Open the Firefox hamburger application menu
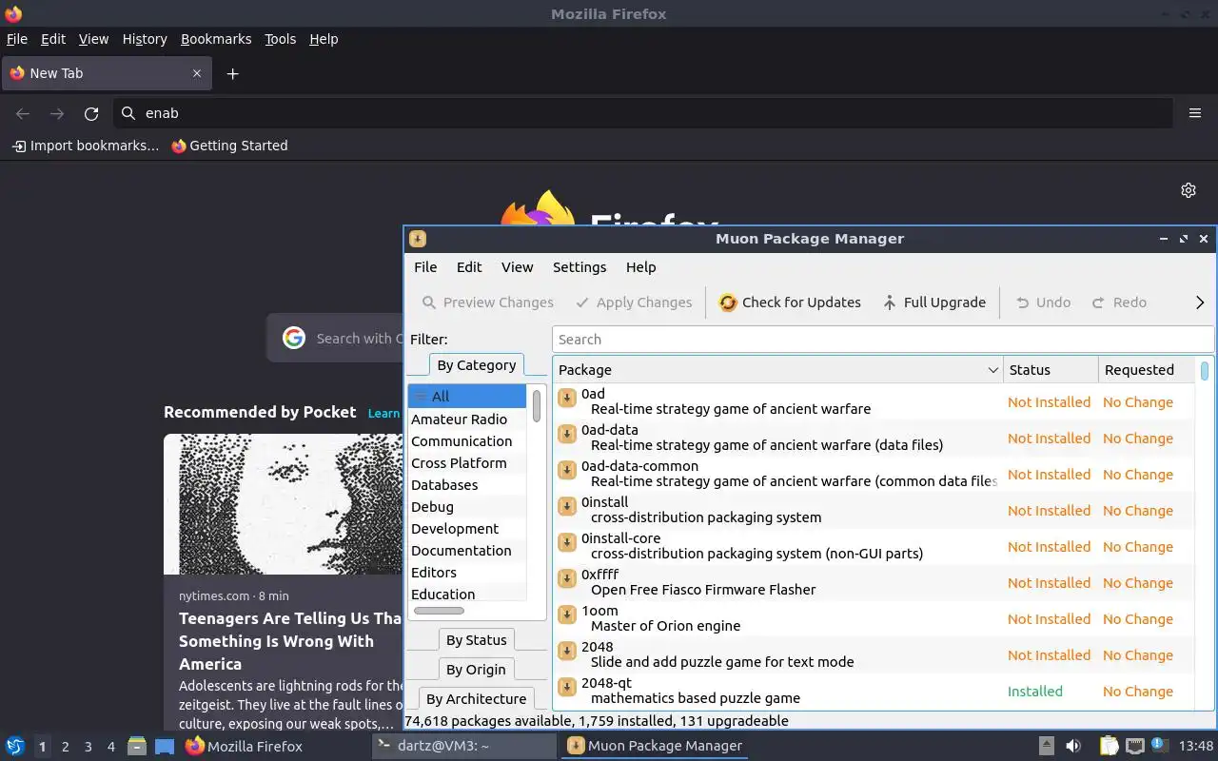 tap(1195, 113)
